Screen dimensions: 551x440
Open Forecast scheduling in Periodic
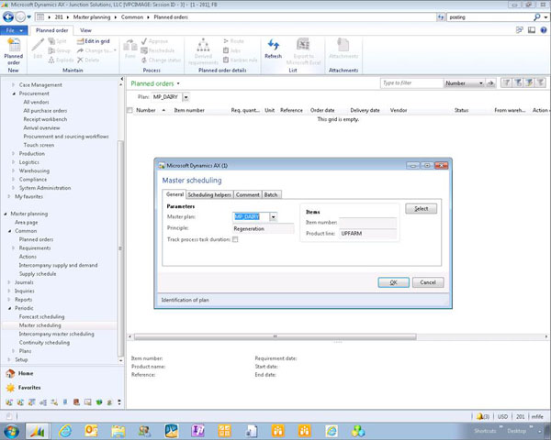[x=42, y=317]
